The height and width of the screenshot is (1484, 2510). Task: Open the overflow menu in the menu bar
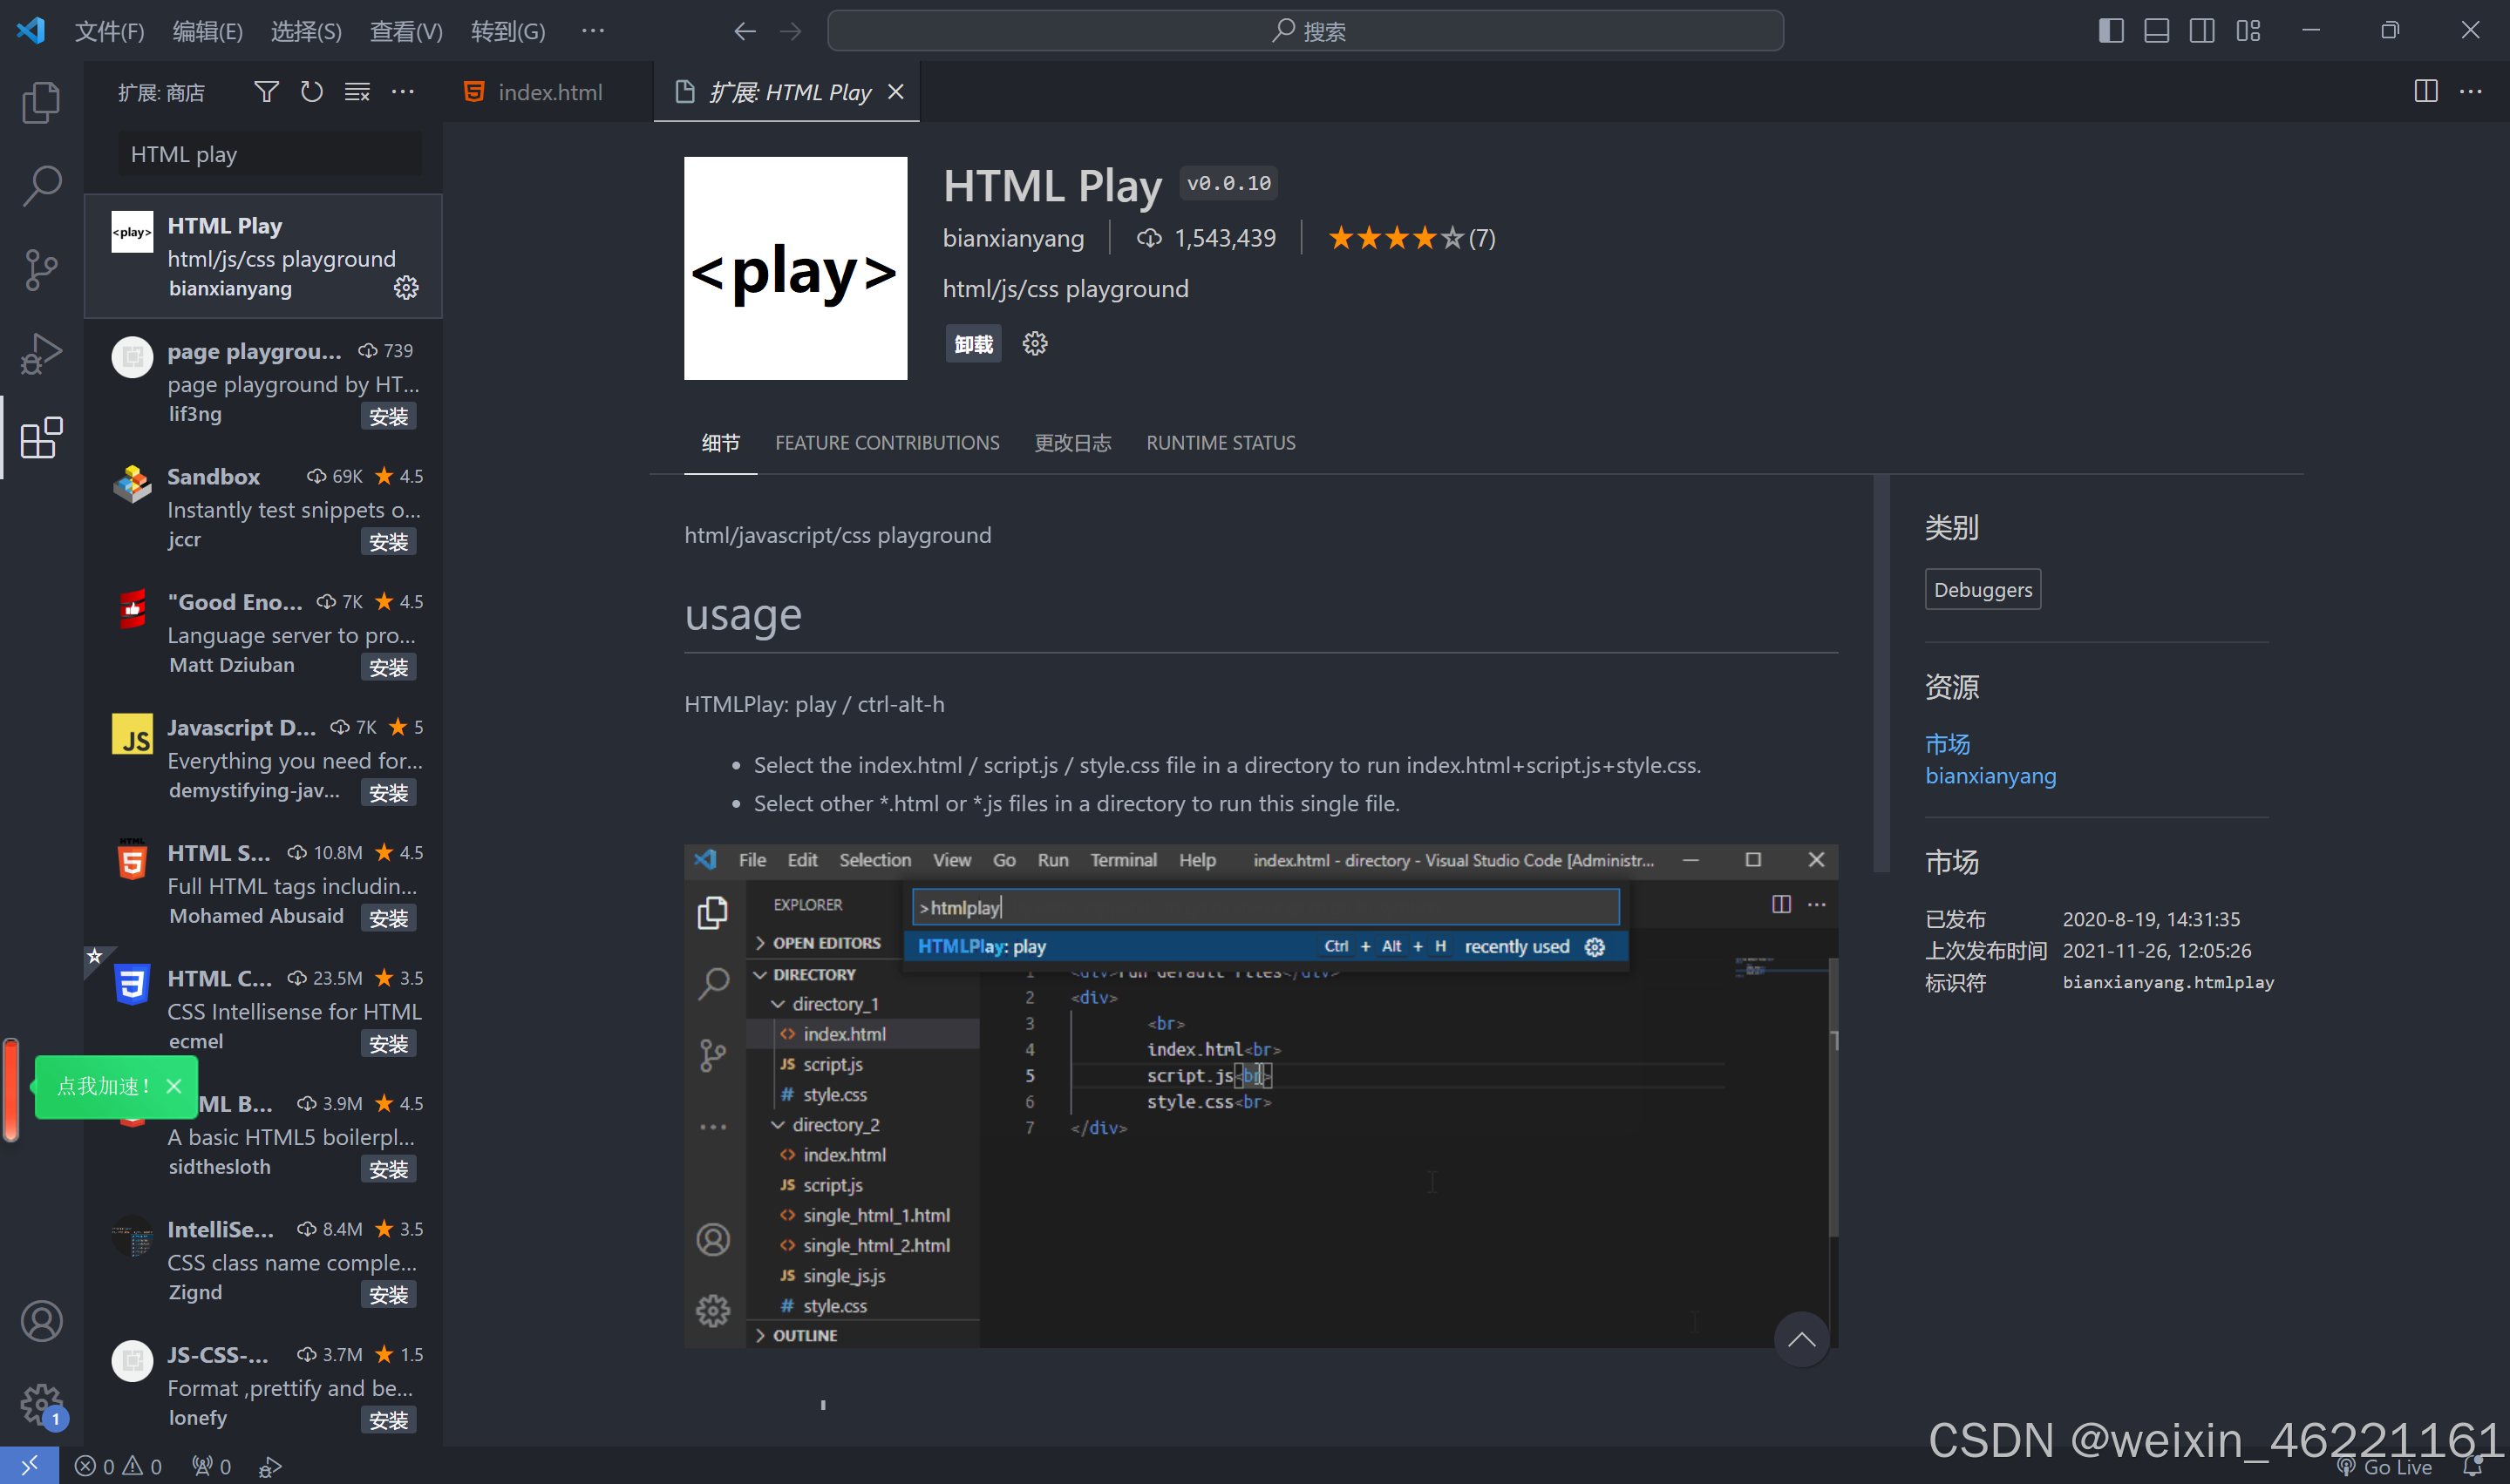tap(592, 31)
